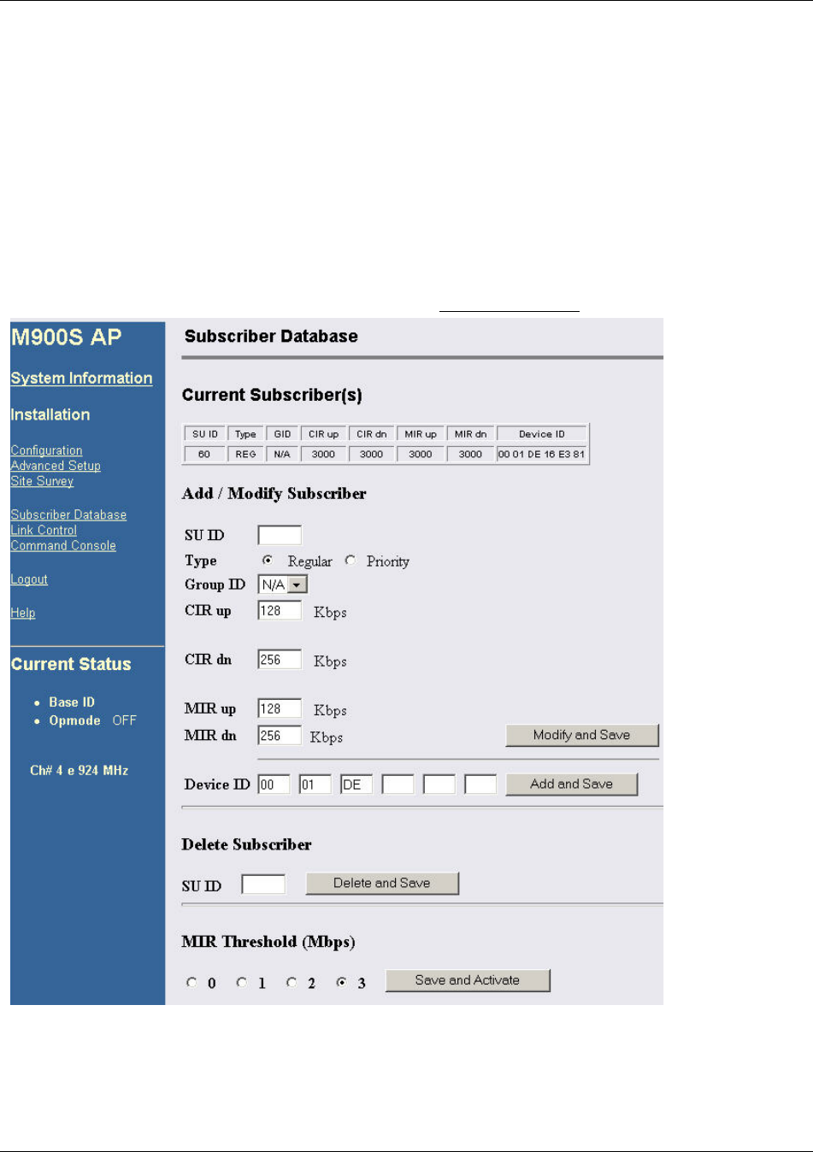Click the CIR dn input field
813x1152 pixels.
(x=280, y=660)
